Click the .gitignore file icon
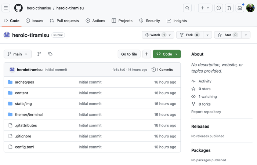The image size is (257, 165). click(x=10, y=136)
